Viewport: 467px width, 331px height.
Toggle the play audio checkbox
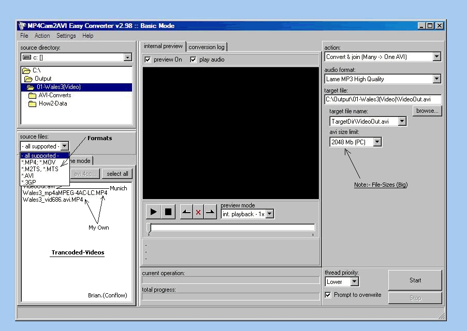point(193,60)
